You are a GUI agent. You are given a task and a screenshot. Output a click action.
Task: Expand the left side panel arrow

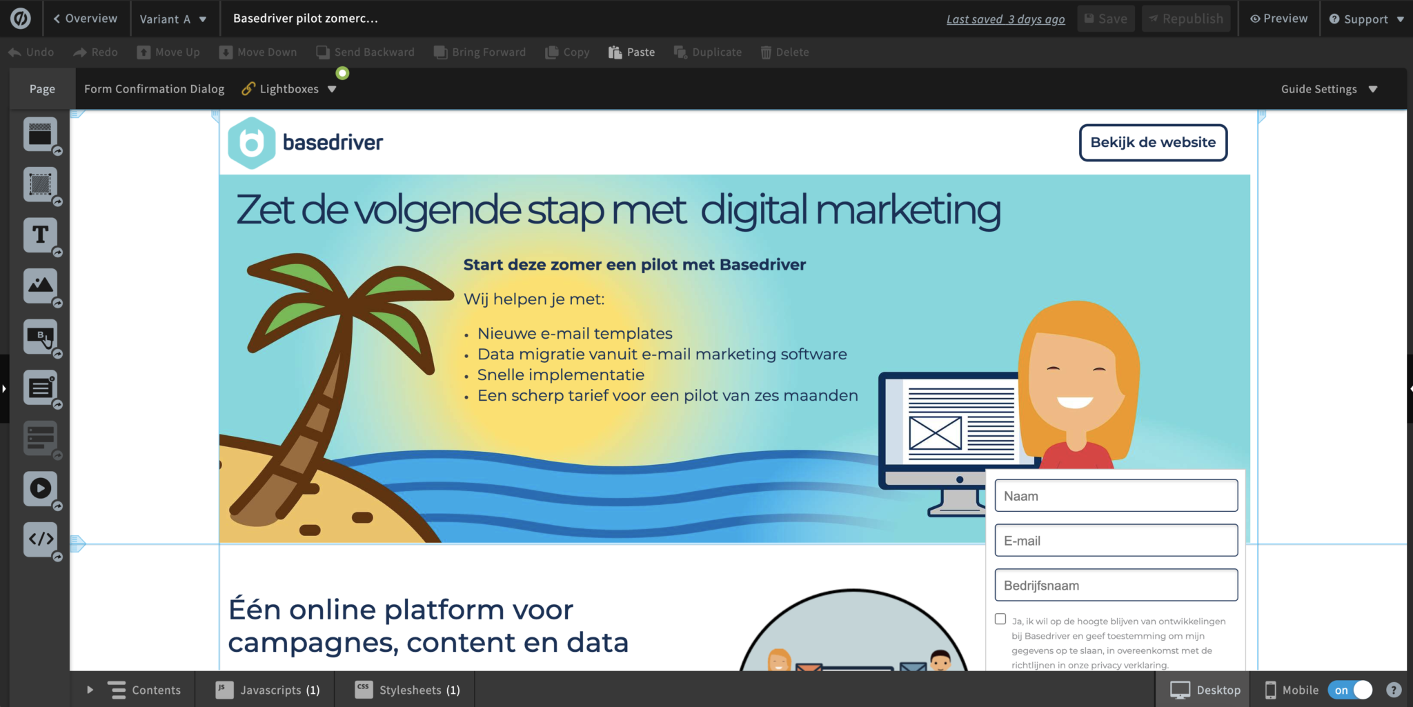[x=4, y=389]
